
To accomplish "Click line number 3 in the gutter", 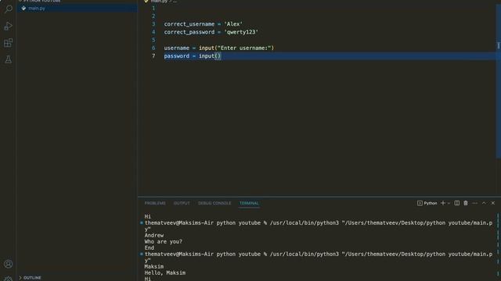I will tap(153, 24).
